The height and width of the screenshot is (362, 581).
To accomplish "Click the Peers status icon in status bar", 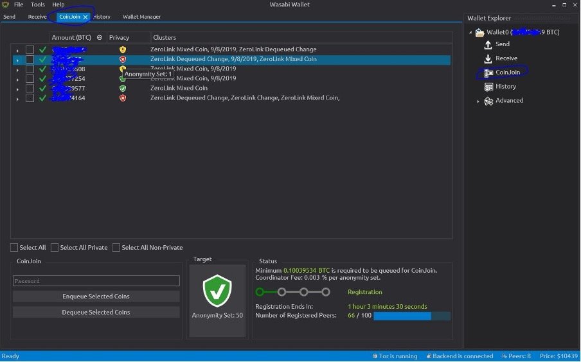I will 505,356.
